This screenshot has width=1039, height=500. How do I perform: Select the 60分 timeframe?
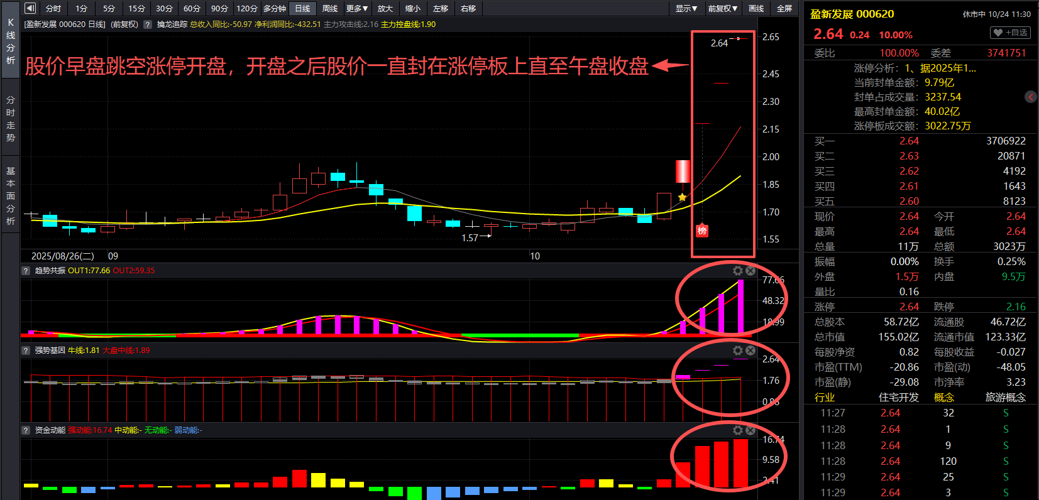(x=192, y=8)
